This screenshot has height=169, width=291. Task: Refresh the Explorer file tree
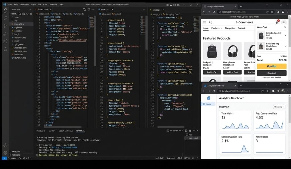27,14
